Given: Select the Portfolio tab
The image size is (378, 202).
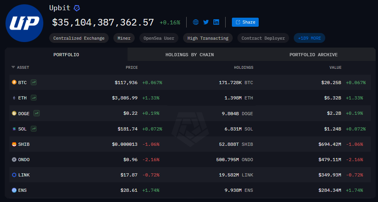Looking at the screenshot, I should click(x=66, y=55).
